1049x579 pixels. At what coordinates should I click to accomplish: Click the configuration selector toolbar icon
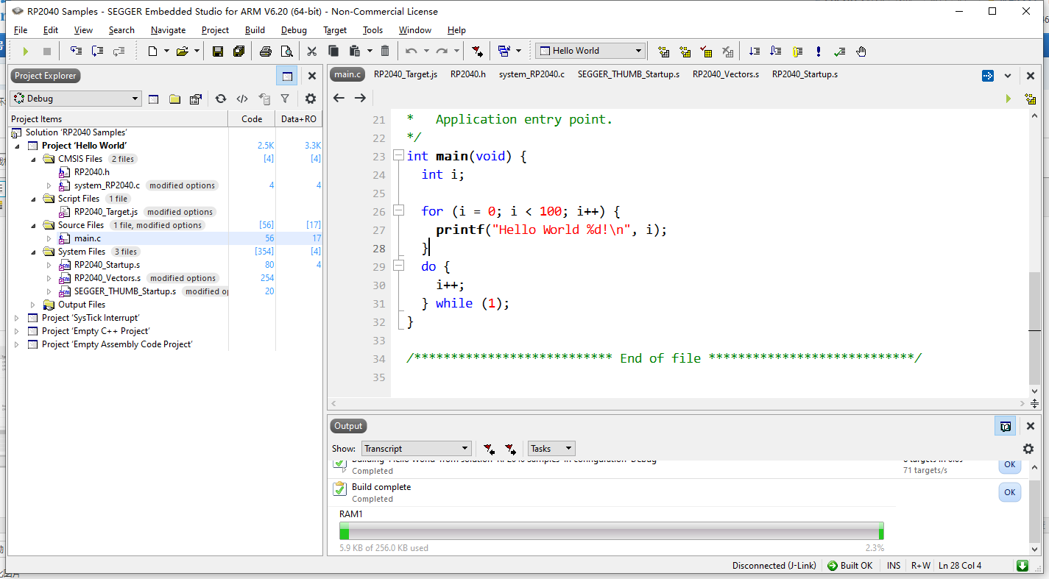click(504, 51)
